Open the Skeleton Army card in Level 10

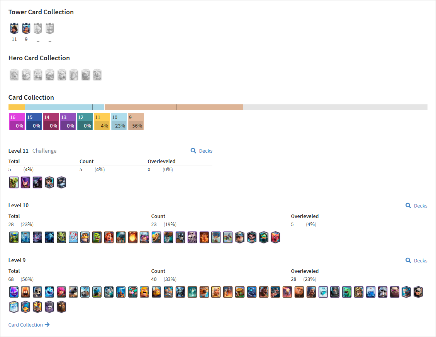[192, 237]
